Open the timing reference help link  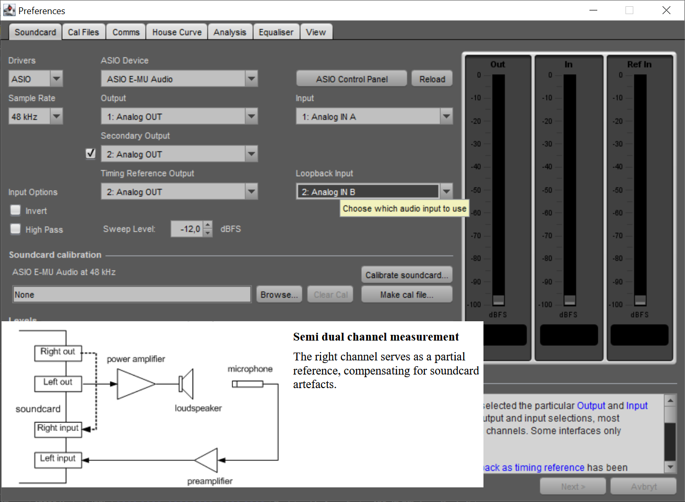pos(534,468)
